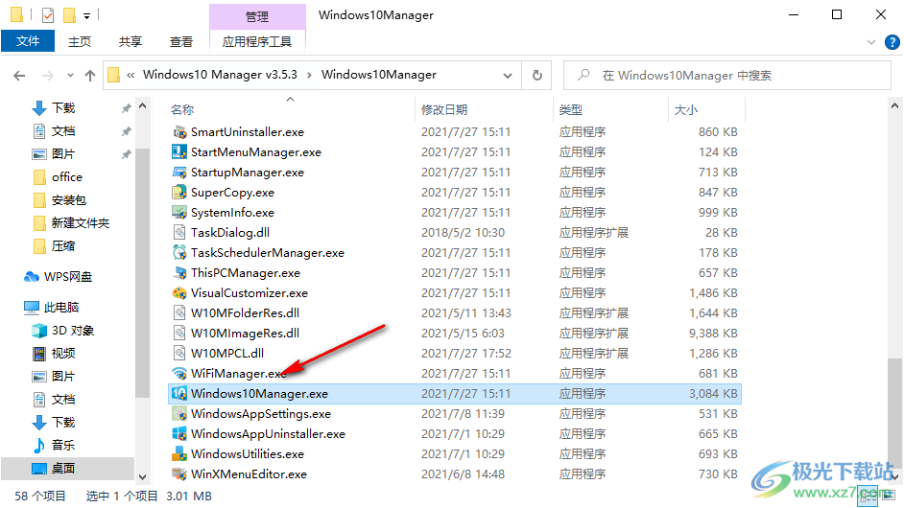Refresh the current folder view
904x508 pixels.
pyautogui.click(x=536, y=76)
